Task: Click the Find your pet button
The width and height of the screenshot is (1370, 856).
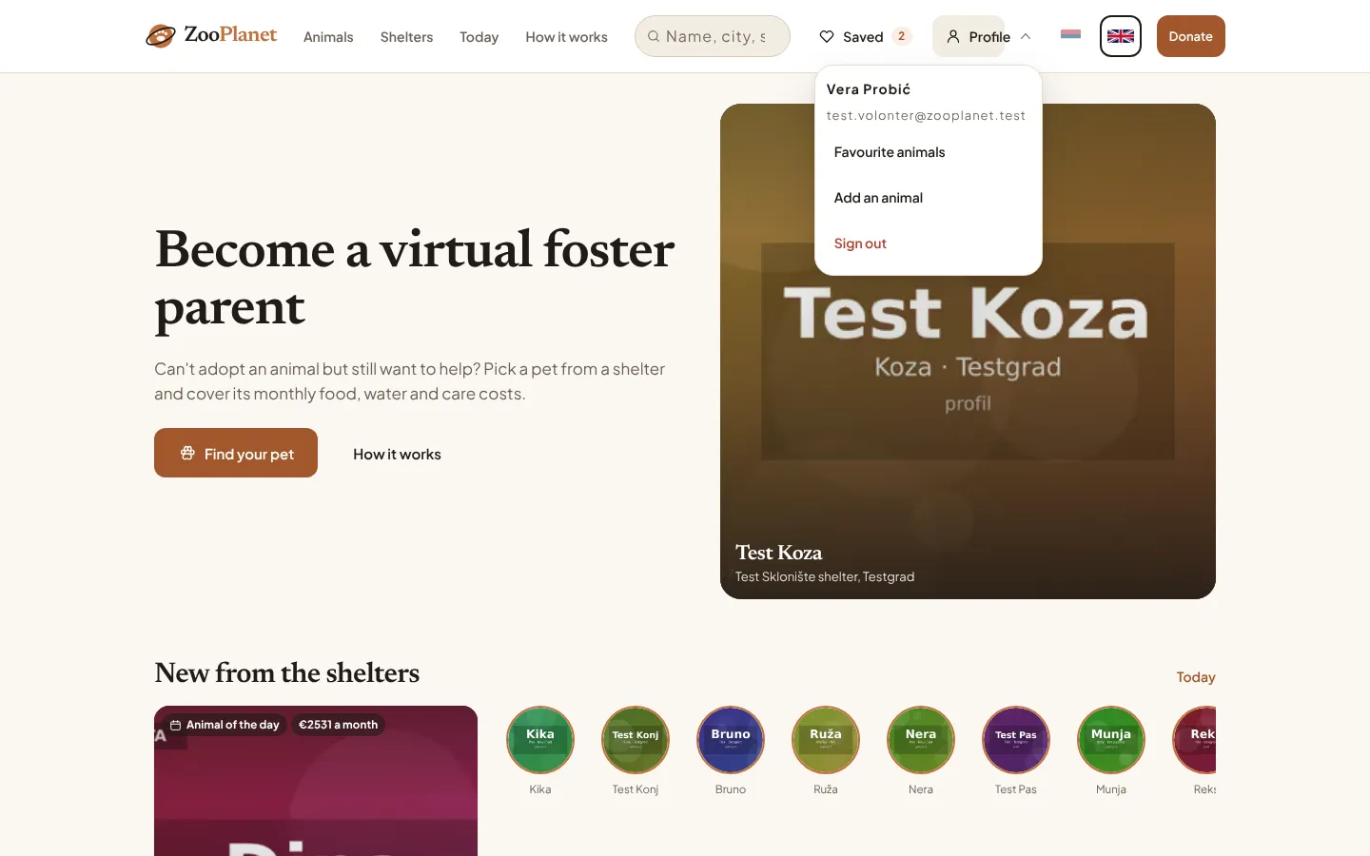Action: (x=236, y=453)
